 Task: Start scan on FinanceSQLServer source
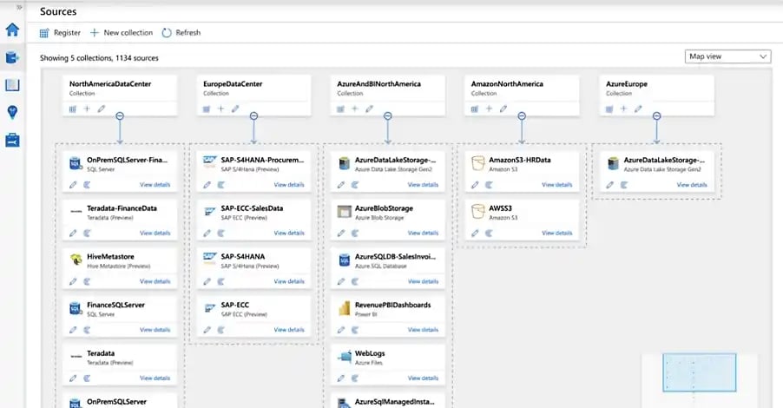coord(87,330)
